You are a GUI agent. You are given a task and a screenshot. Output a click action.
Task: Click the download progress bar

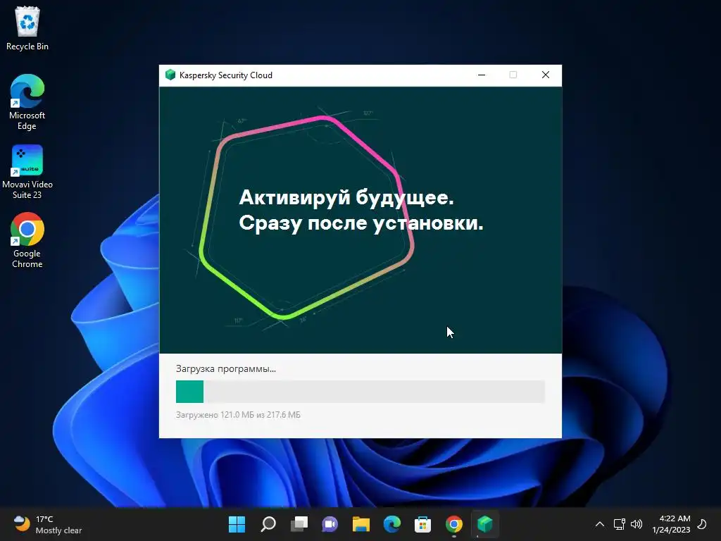pos(360,392)
